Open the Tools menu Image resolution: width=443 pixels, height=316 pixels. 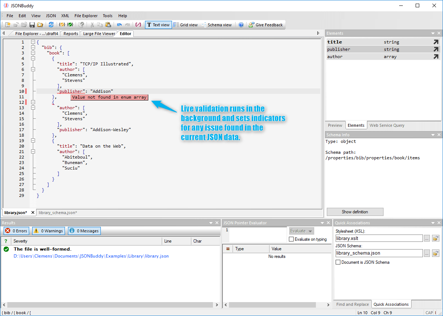[107, 16]
